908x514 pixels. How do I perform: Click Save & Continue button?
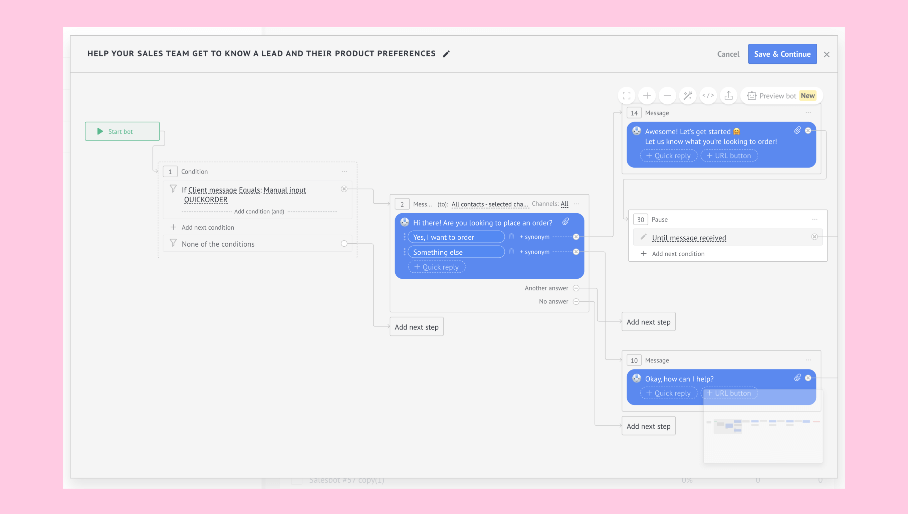[x=782, y=54]
